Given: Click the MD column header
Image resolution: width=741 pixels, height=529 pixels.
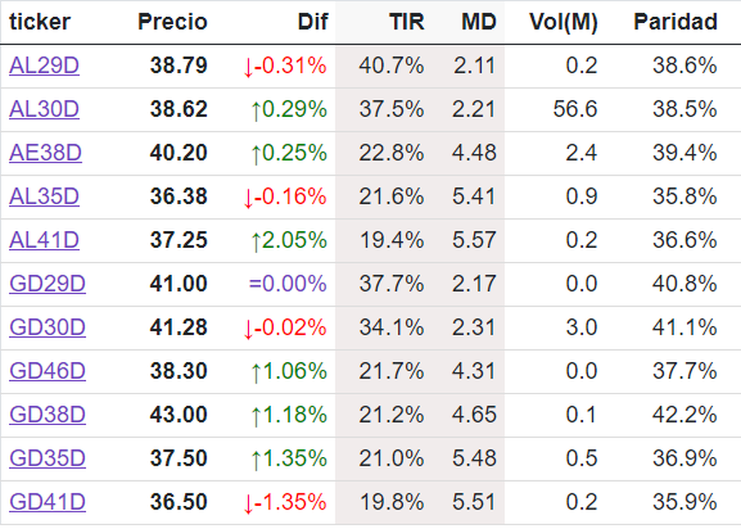Looking at the screenshot, I should click(x=479, y=22).
